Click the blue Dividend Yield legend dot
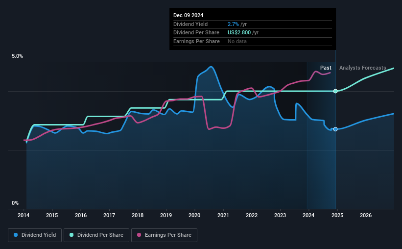The height and width of the screenshot is (249, 402). tap(16, 235)
